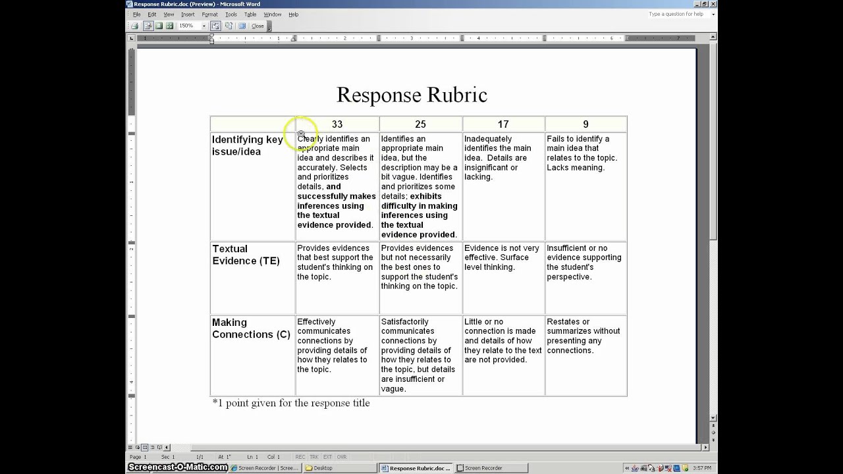The height and width of the screenshot is (474, 843).
Task: Click the ruler tab selector button
Action: tap(132, 38)
